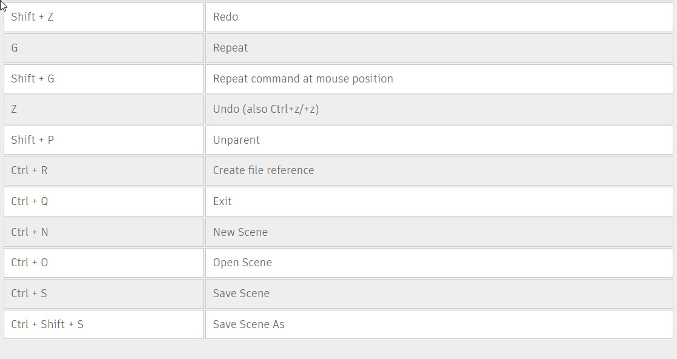Select the Ctrl + N shortcut cell
677x359 pixels.
[x=104, y=232]
